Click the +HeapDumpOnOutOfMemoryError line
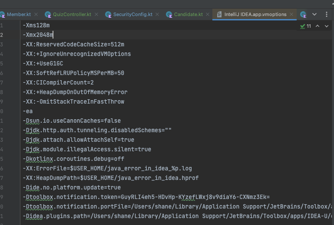334x225 pixels. [x=75, y=92]
